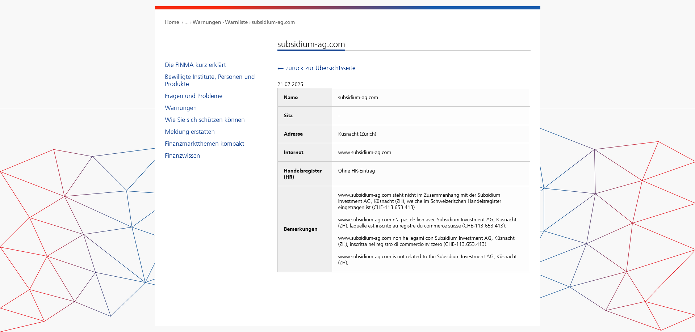Go to Home in the breadcrumb
This screenshot has height=332, width=695.
pyautogui.click(x=172, y=22)
